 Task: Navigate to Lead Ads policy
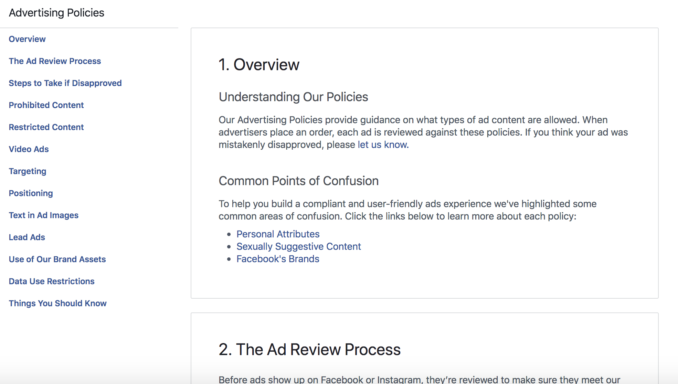26,237
